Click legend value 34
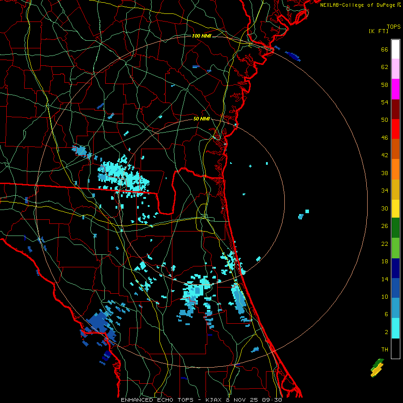The width and height of the screenshot is (403, 403). pos(385,190)
